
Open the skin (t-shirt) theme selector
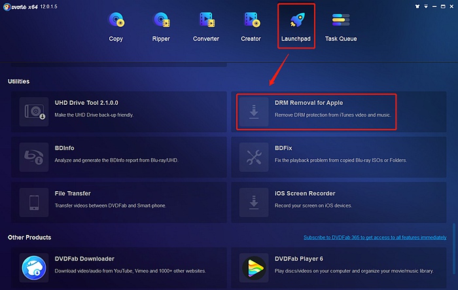pos(417,7)
